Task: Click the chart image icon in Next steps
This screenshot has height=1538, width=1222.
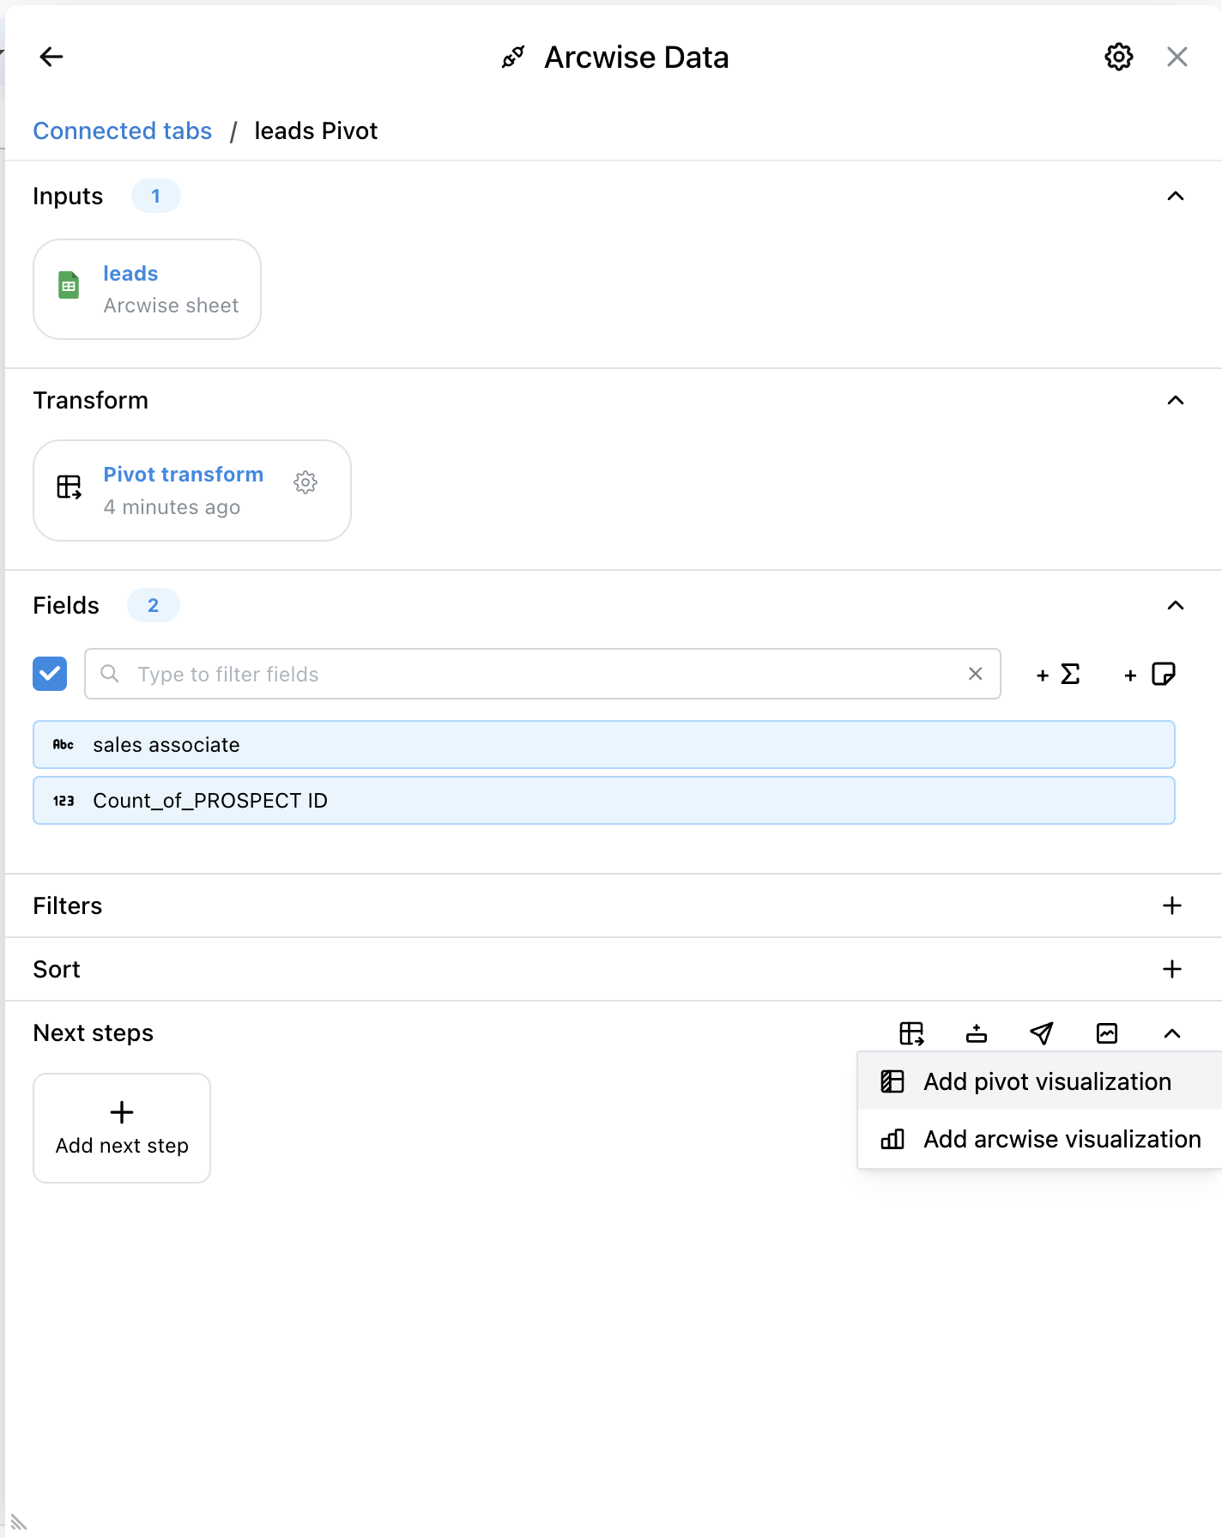Action: [x=1107, y=1033]
